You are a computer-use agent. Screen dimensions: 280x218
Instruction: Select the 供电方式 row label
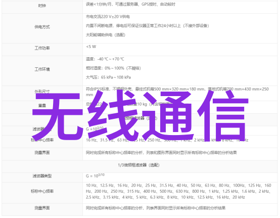pos(42,27)
